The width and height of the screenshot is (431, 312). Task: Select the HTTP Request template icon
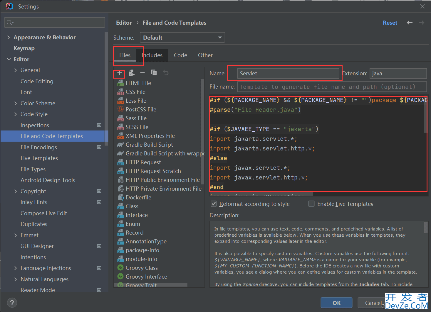(120, 162)
